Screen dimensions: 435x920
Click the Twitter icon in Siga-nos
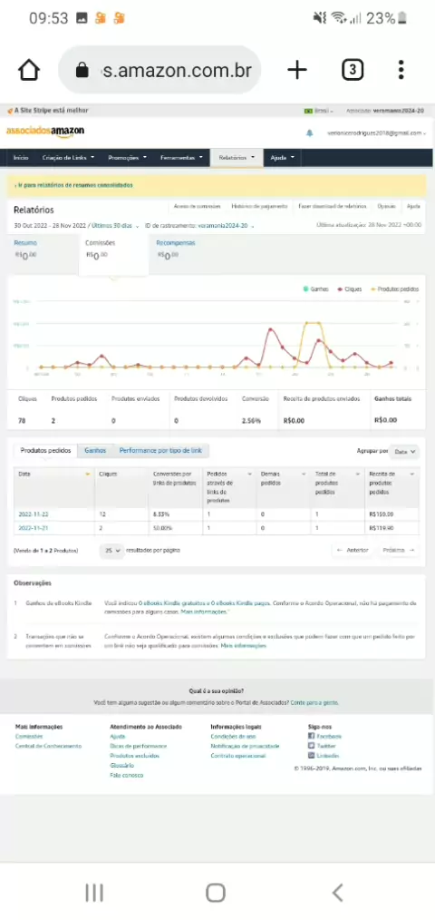point(312,747)
